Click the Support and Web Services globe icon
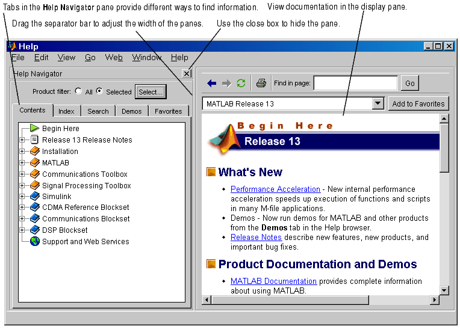 [x=34, y=241]
